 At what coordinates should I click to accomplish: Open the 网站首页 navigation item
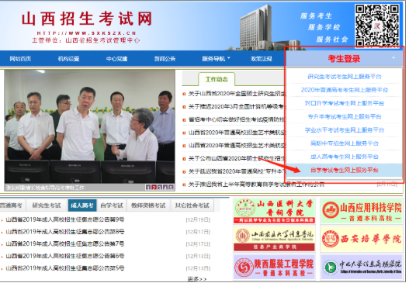(20, 59)
